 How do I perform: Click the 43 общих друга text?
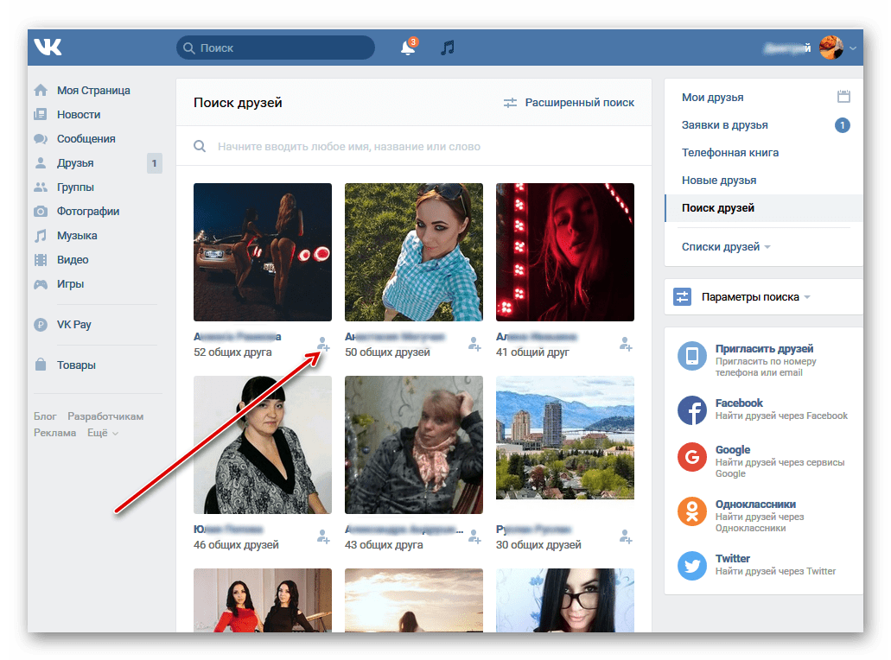(x=384, y=545)
